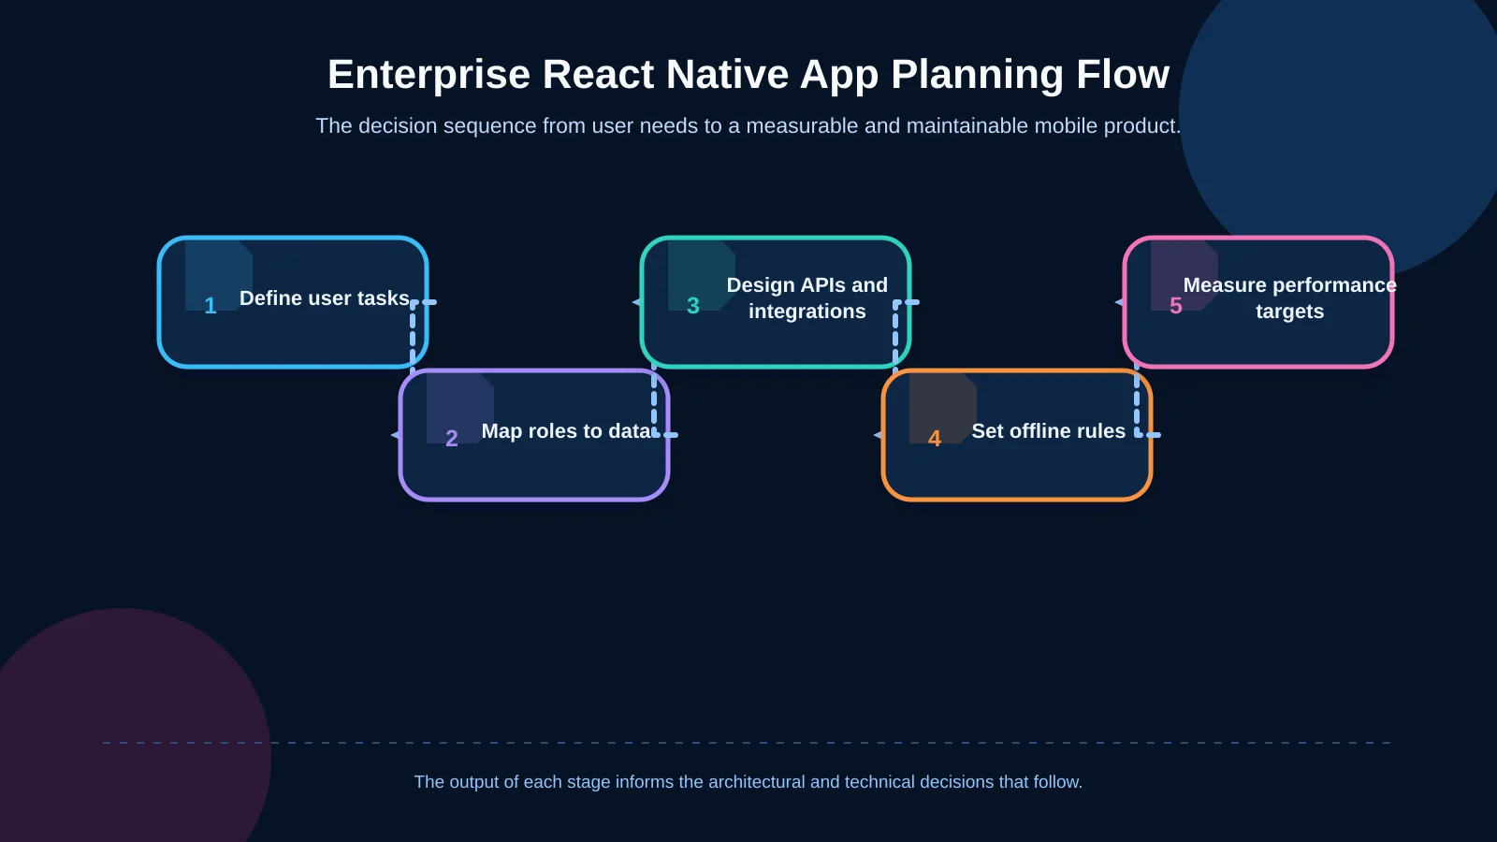Viewport: 1497px width, 842px height.
Task: Click the footer note about each stage's output
Action: 748,782
